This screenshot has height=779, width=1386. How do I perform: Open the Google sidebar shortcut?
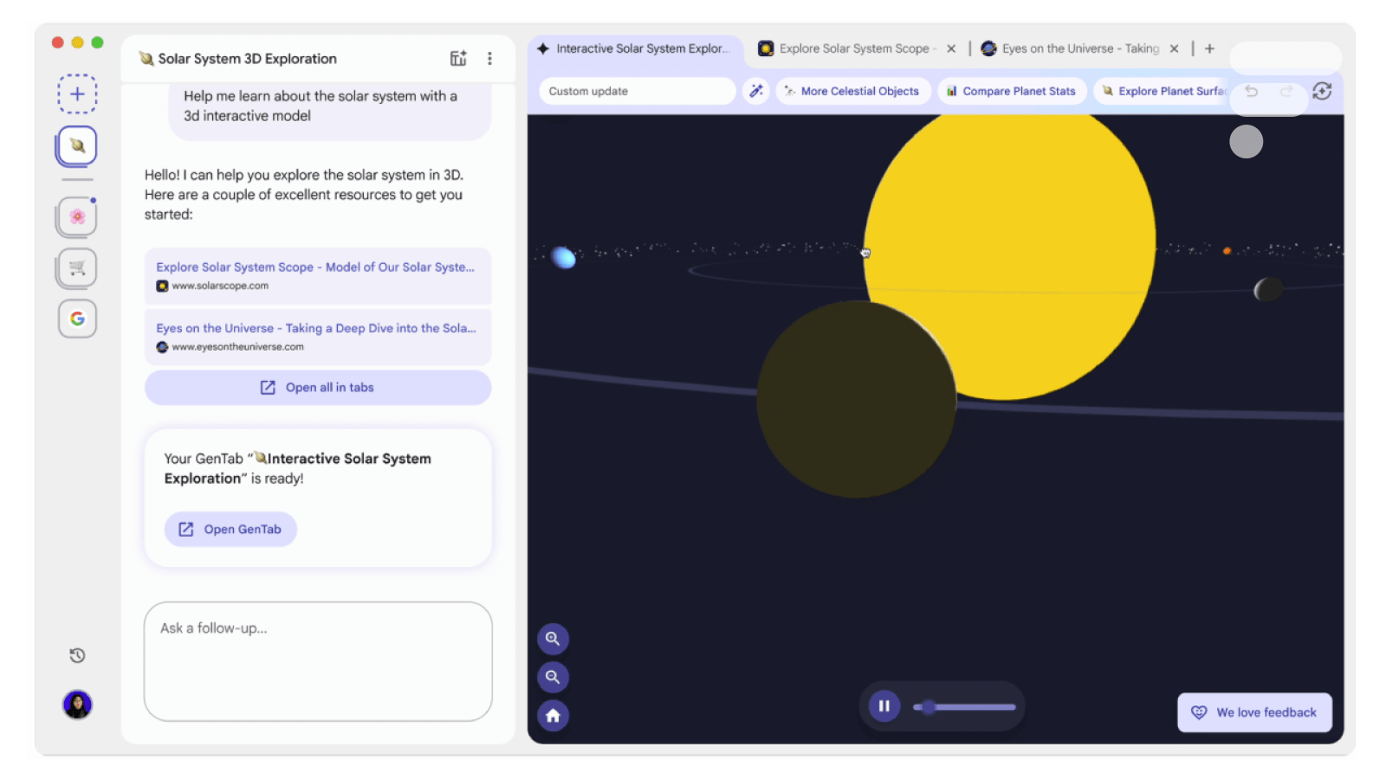[x=77, y=319]
